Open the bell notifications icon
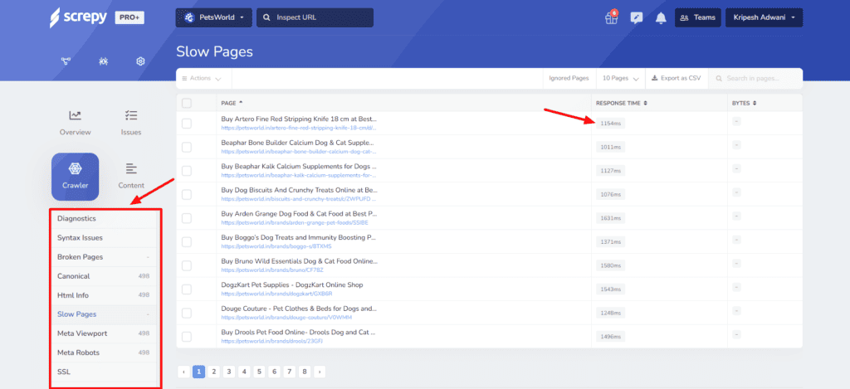Viewport: 850px width, 389px height. click(661, 17)
